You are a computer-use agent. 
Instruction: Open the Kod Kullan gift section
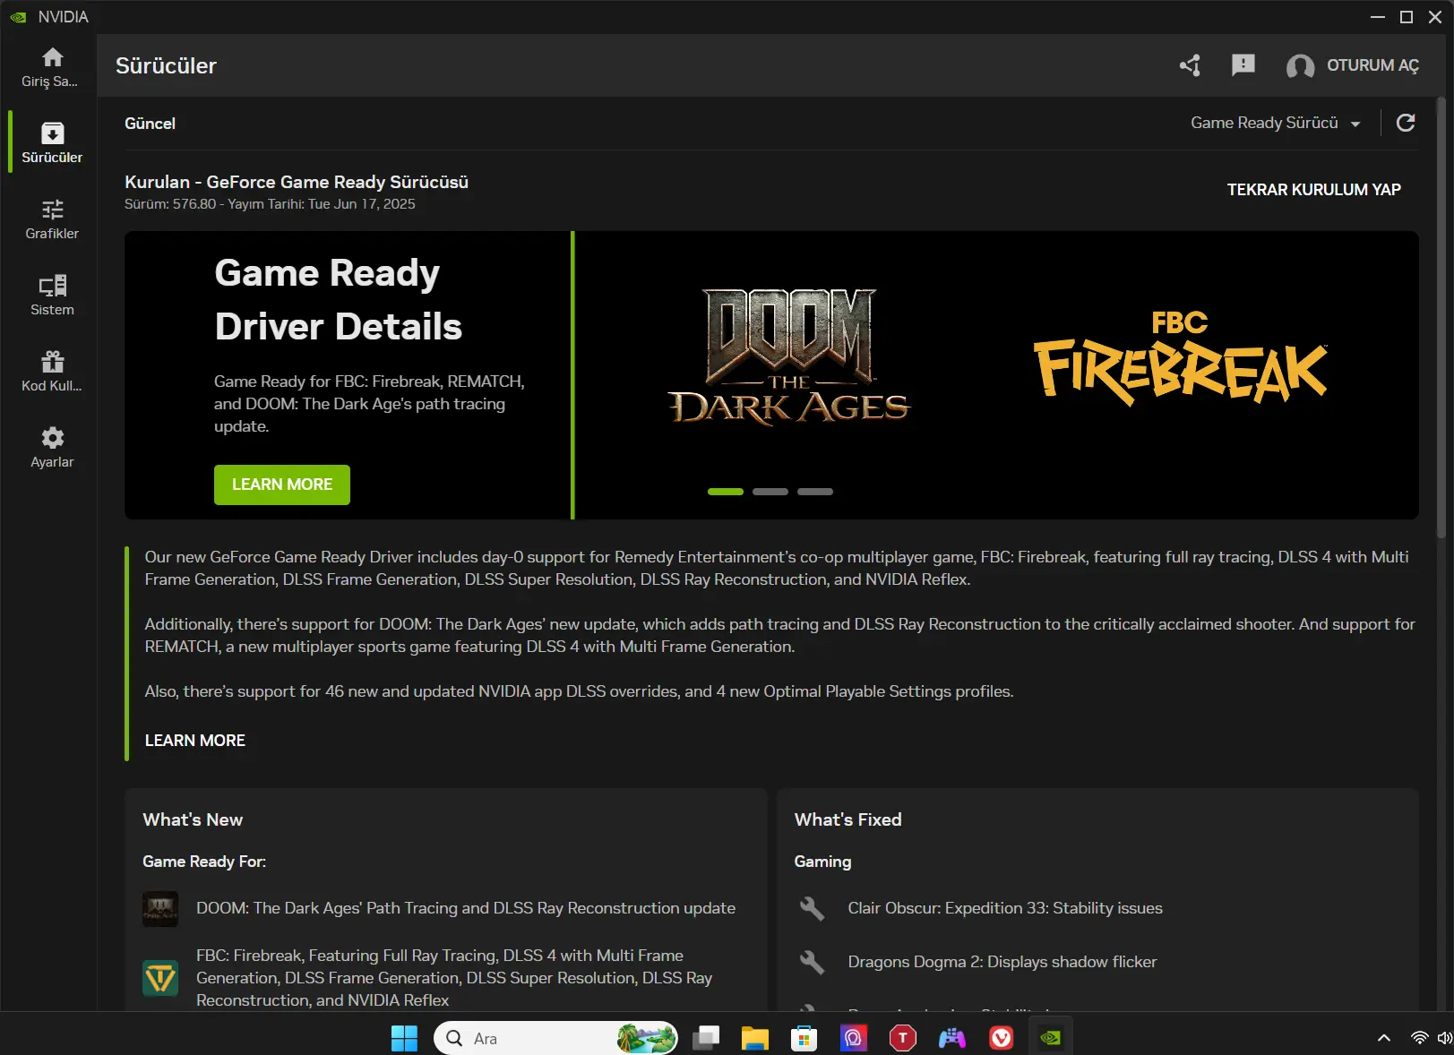tap(52, 372)
